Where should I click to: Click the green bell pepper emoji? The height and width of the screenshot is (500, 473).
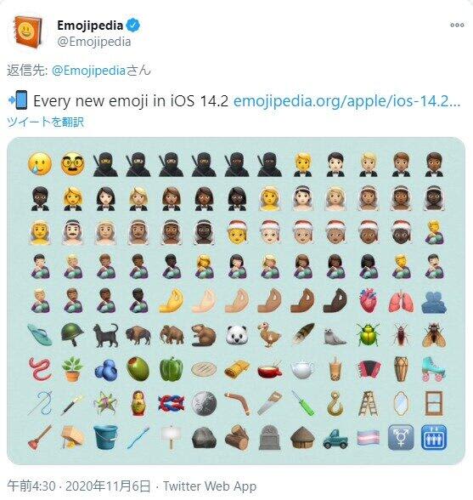coord(171,369)
